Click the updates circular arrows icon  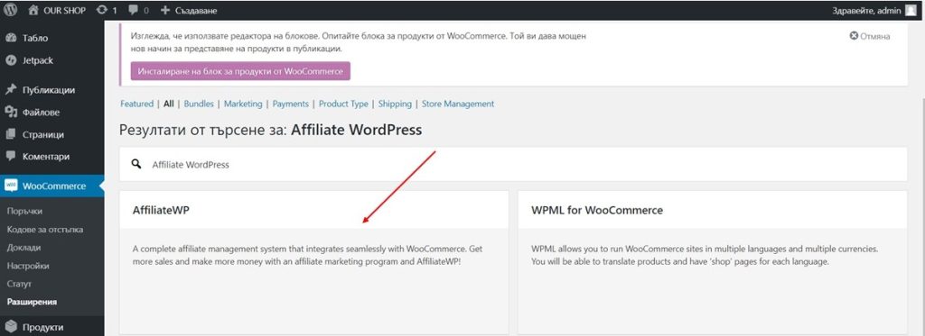(x=102, y=10)
